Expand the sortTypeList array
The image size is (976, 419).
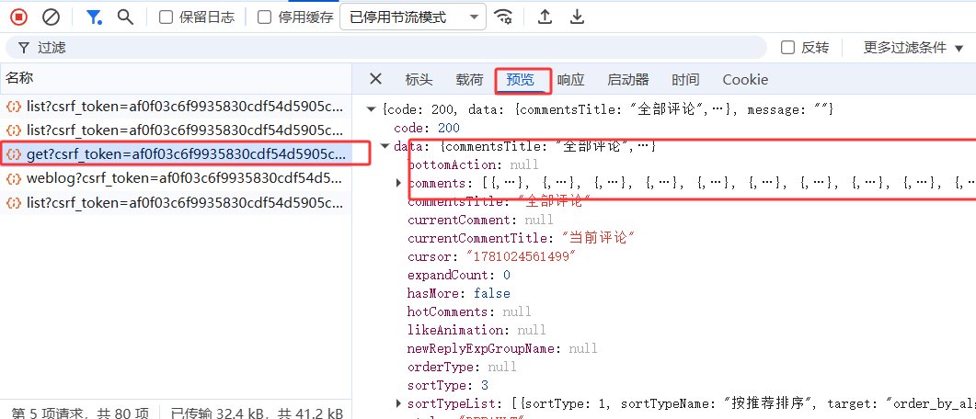(399, 404)
